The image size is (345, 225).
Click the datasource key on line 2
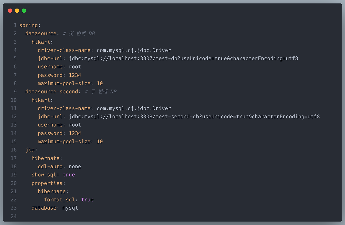[x=40, y=33]
